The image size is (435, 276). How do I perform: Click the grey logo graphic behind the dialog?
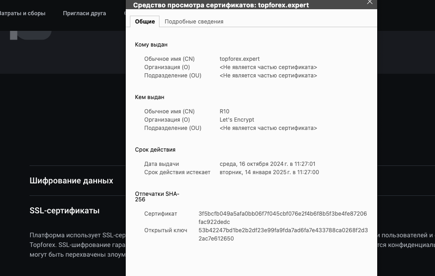click(31, 35)
